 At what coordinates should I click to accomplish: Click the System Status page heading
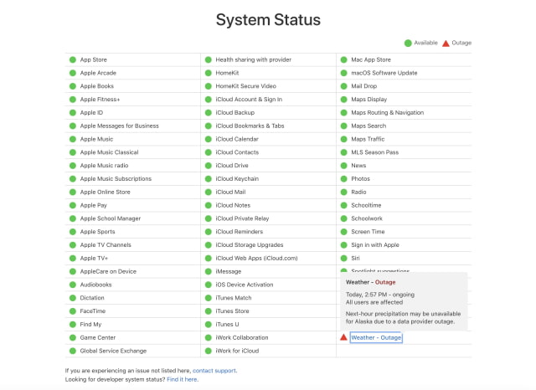(x=268, y=19)
